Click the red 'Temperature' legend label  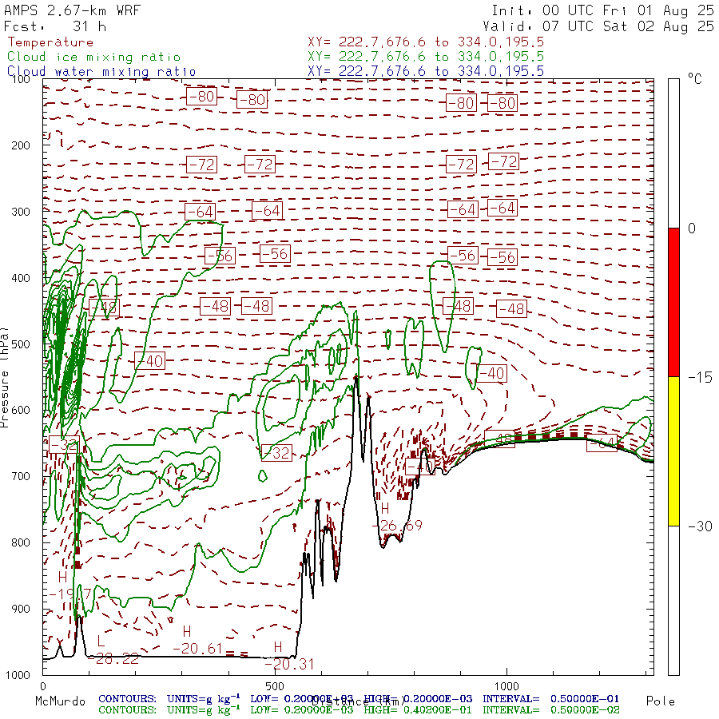pos(50,42)
